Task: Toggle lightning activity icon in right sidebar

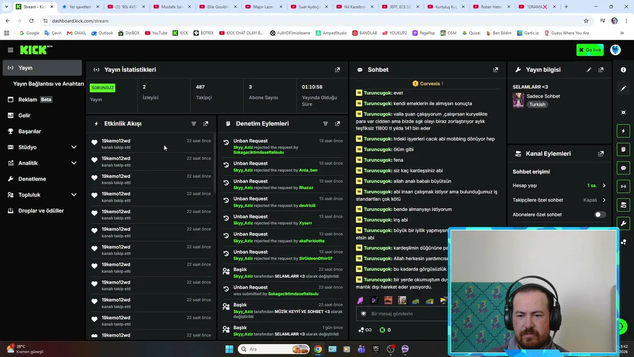Action: 623,131
